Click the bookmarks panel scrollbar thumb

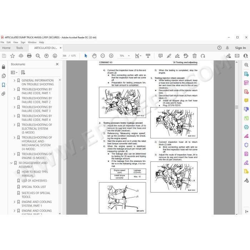point(60,165)
